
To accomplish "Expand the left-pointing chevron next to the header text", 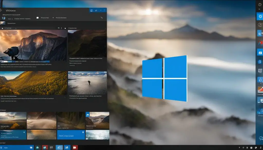I will (x=53, y=17).
